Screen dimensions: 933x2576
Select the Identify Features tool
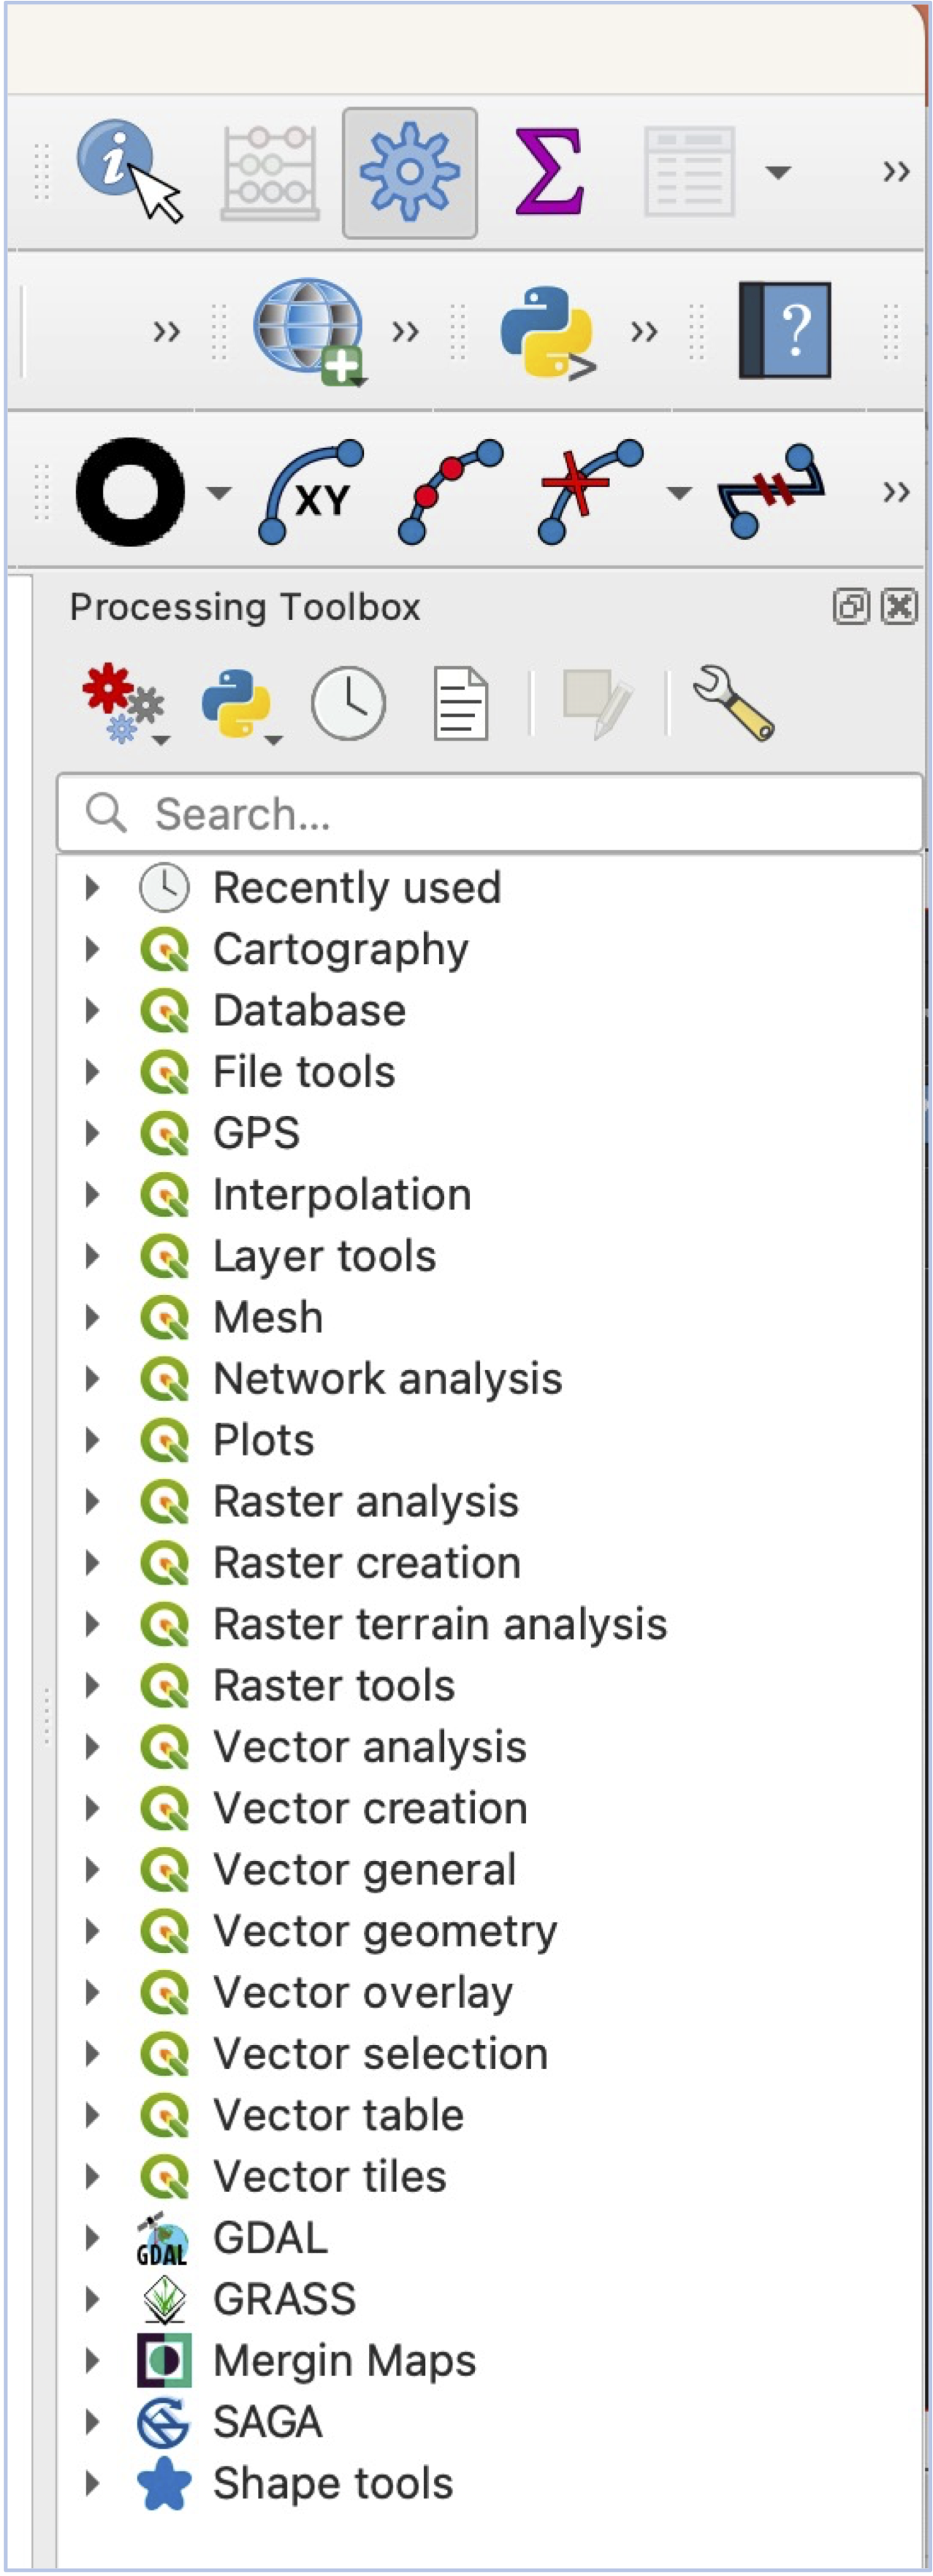pos(127,170)
